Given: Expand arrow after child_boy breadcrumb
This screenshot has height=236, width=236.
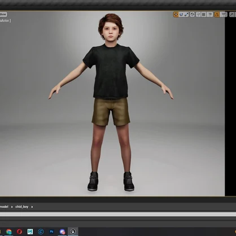Looking at the screenshot, I should [32, 207].
